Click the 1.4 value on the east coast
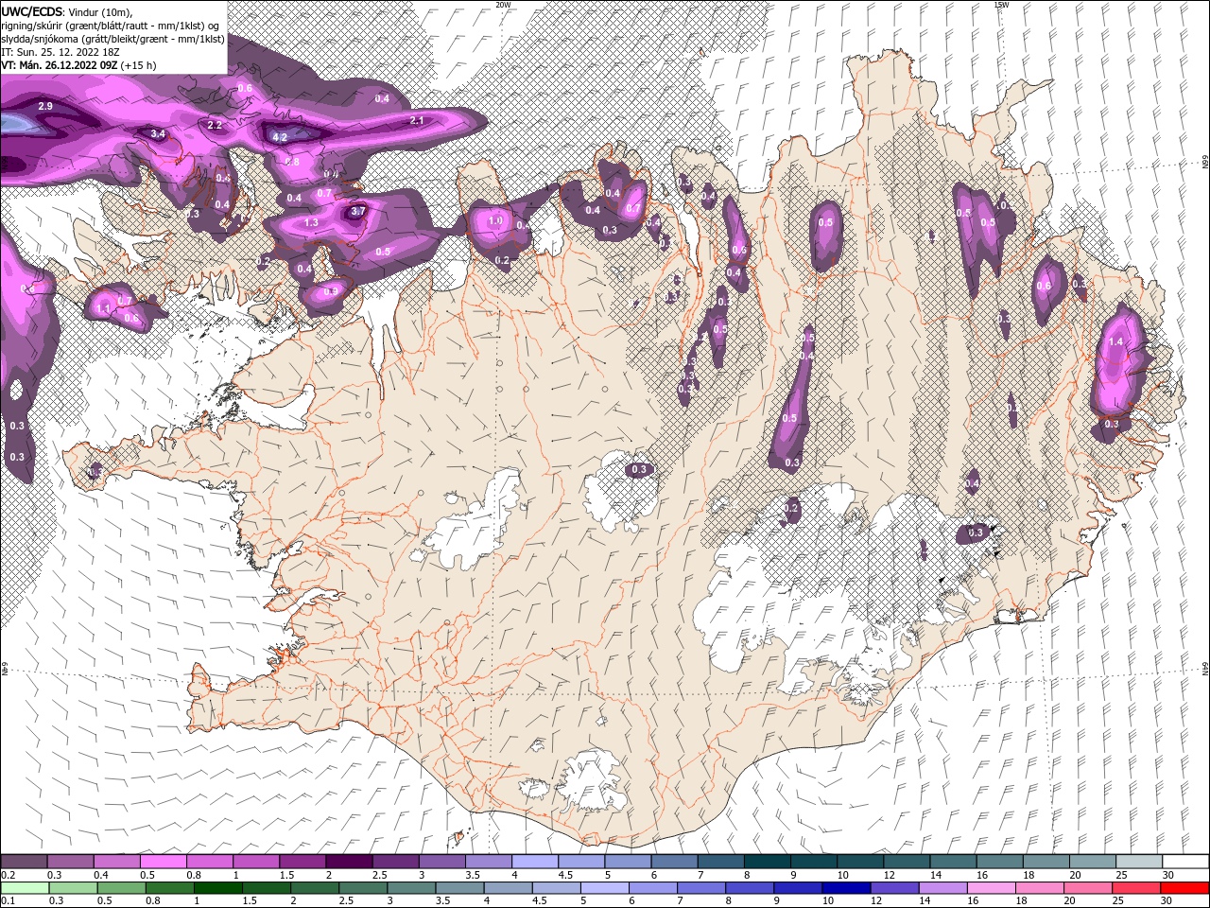The height and width of the screenshot is (908, 1210). coord(1115,342)
